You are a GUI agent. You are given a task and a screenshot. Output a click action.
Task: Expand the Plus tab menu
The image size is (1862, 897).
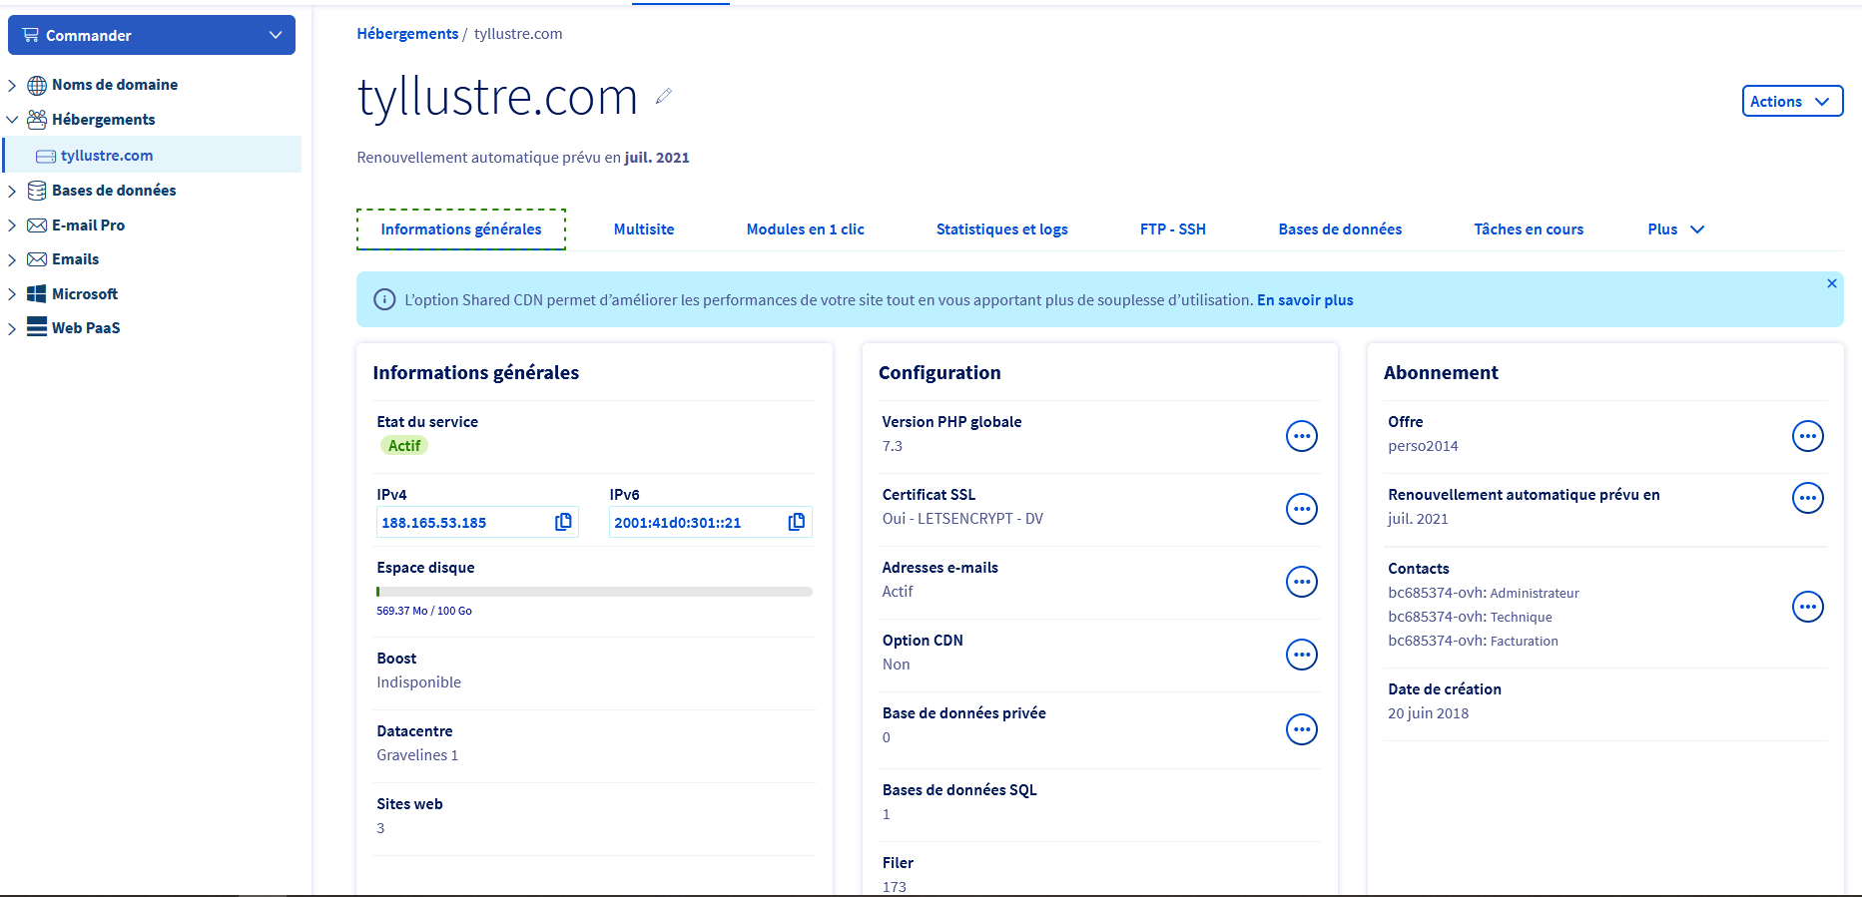click(1675, 229)
